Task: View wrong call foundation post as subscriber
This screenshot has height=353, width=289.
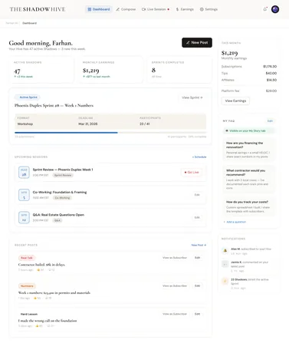Action: point(175,314)
